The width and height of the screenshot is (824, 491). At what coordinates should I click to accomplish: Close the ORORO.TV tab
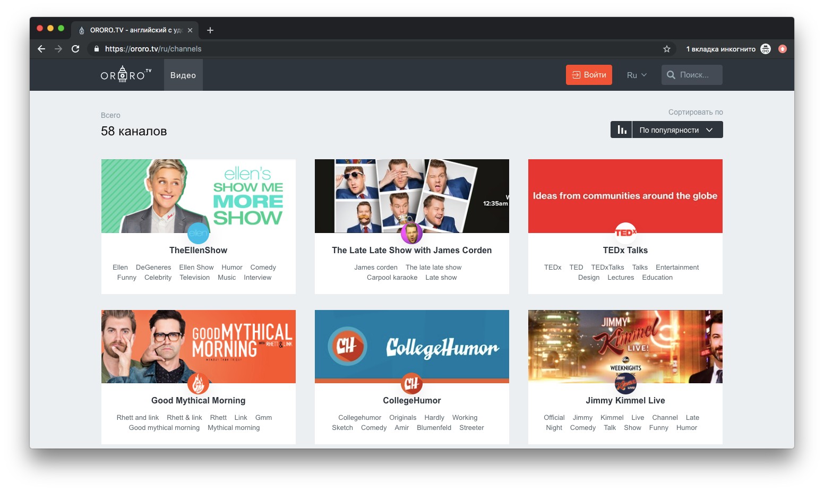[190, 30]
